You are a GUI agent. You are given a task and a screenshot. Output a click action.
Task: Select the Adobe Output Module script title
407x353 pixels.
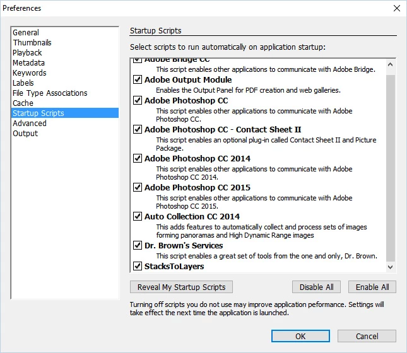188,79
